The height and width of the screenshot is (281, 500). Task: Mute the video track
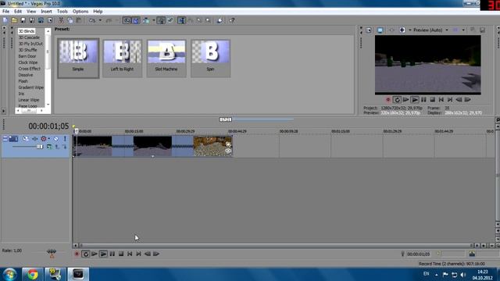click(56, 139)
